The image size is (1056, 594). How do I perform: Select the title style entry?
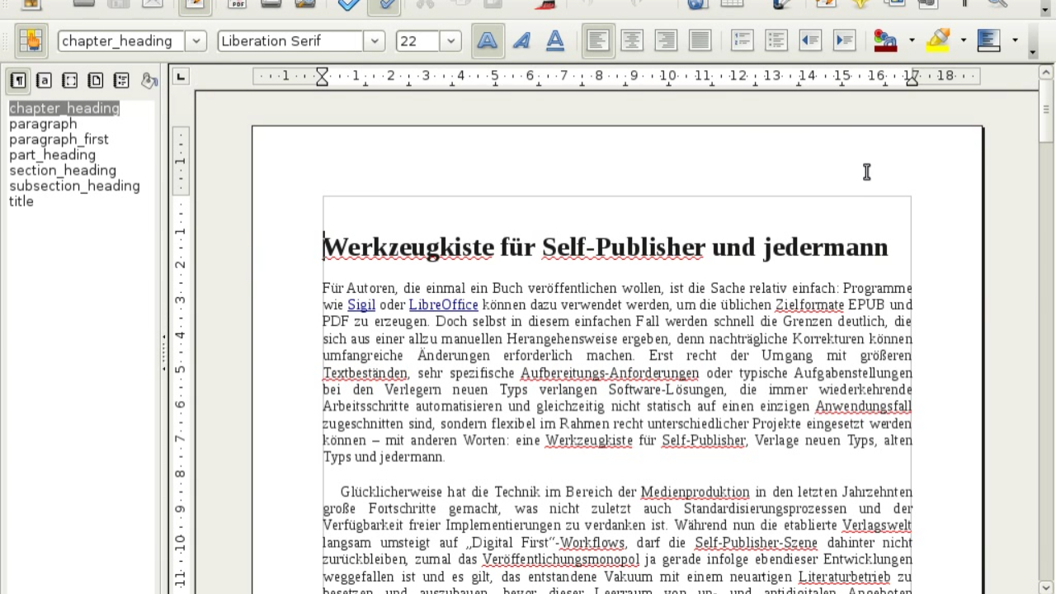(x=21, y=201)
